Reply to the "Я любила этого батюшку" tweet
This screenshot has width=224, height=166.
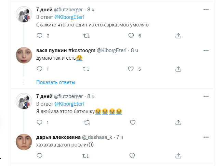pyautogui.click(x=39, y=122)
